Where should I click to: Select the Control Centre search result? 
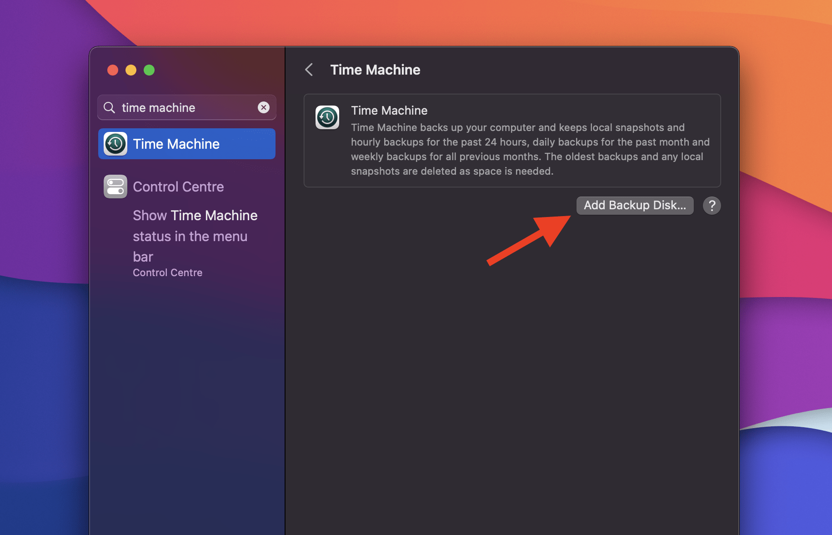point(178,187)
